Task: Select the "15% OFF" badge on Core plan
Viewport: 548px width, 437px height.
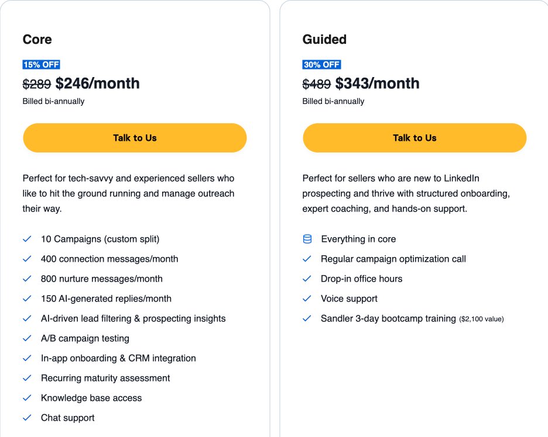Action: (x=41, y=64)
